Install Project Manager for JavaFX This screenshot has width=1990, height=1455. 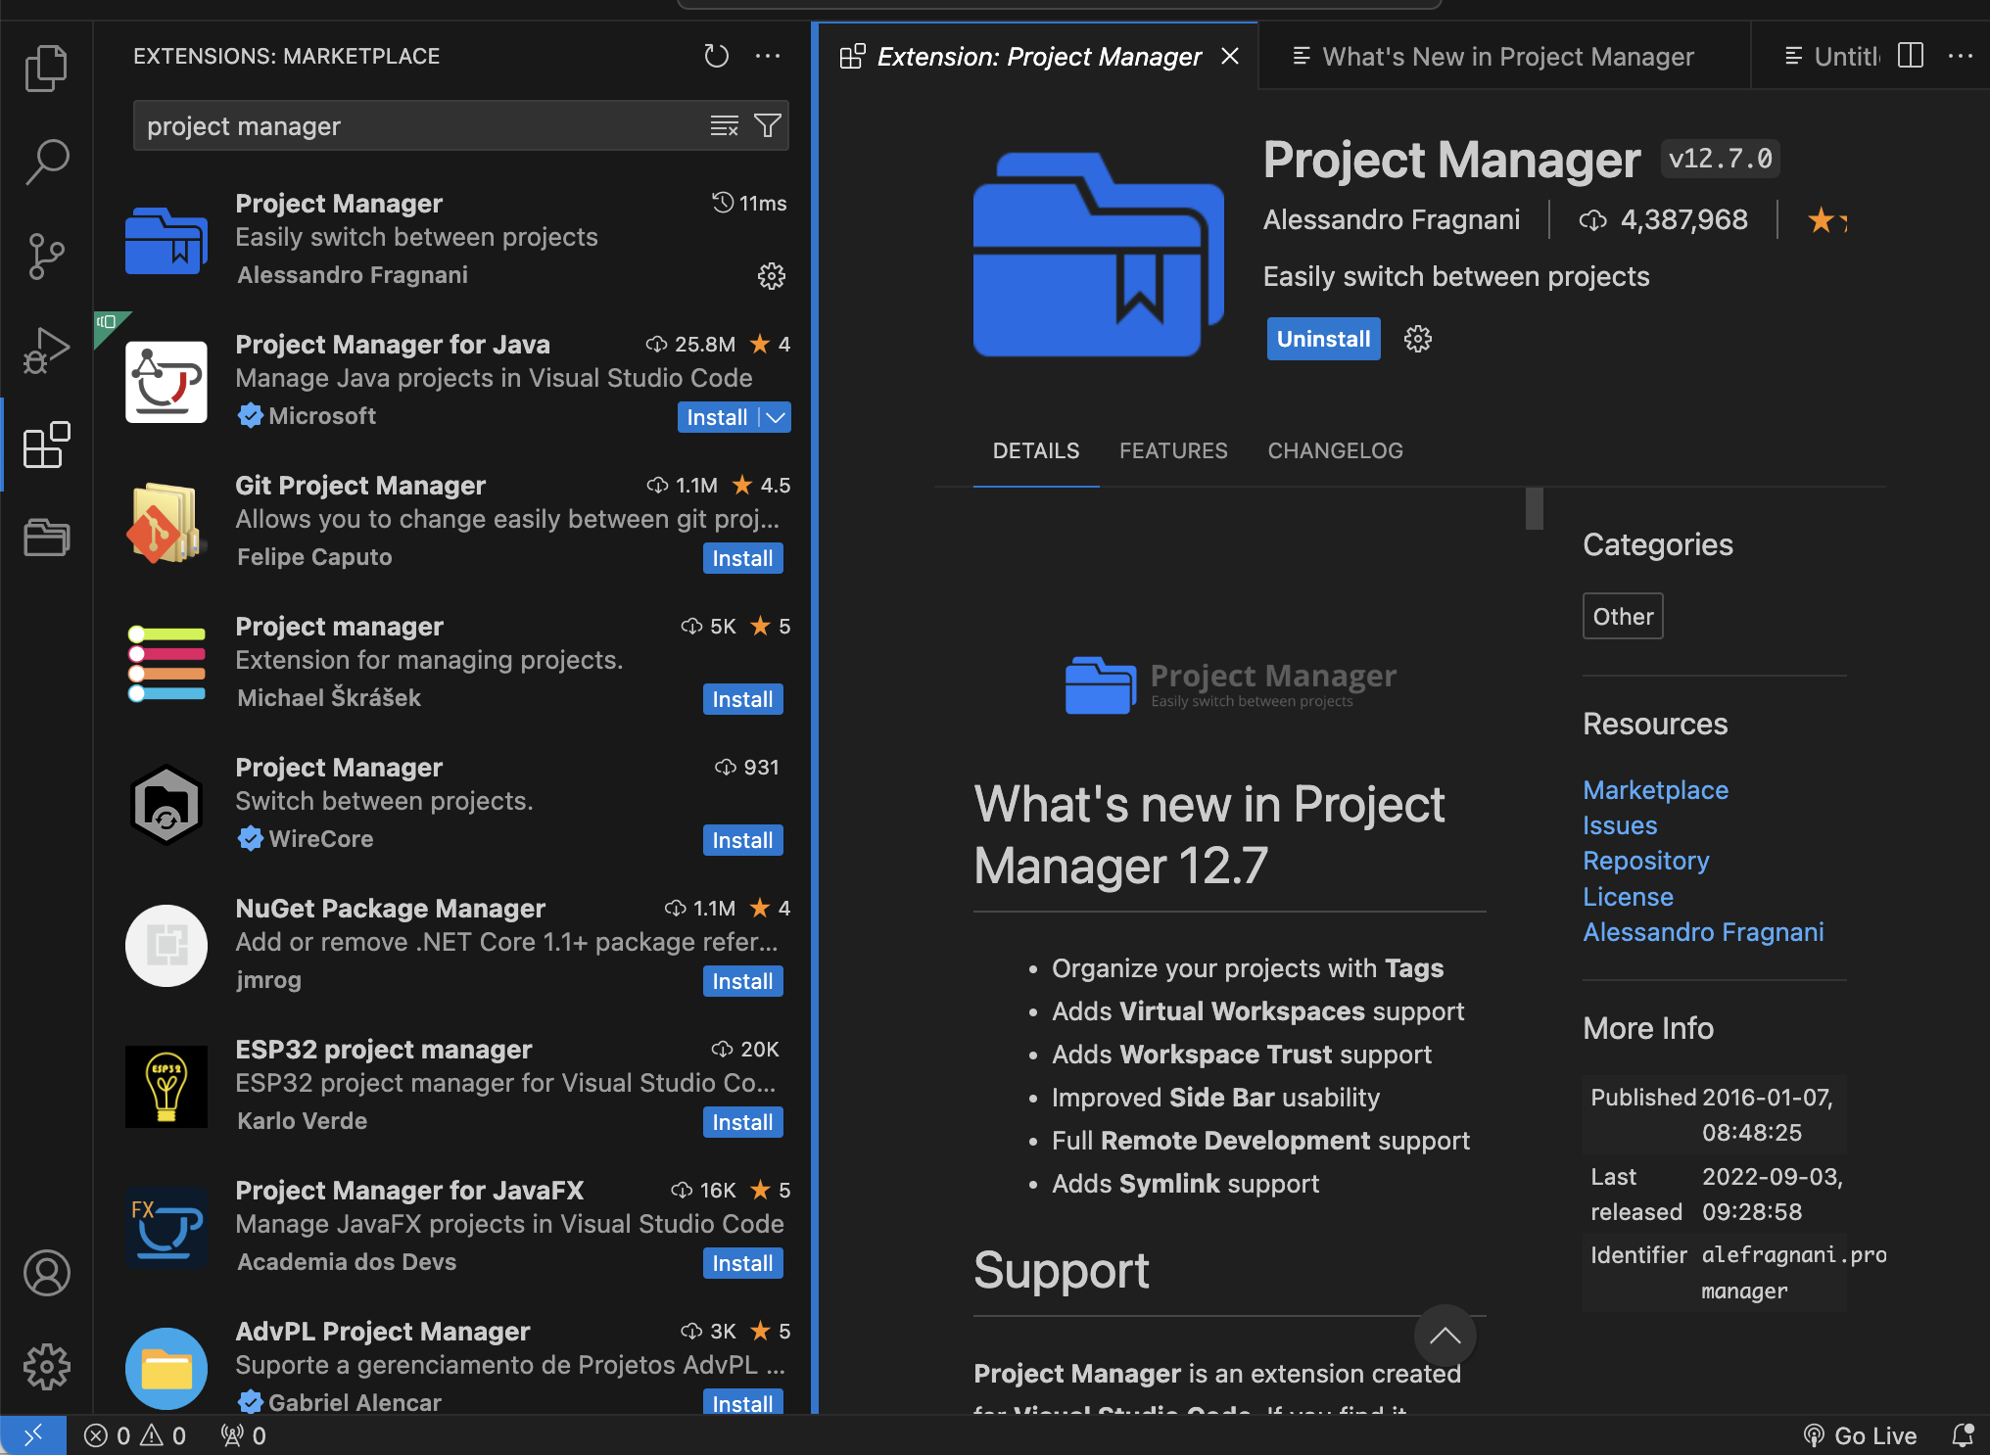[742, 1263]
